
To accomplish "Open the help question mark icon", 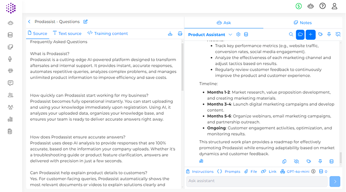I will (x=322, y=6).
